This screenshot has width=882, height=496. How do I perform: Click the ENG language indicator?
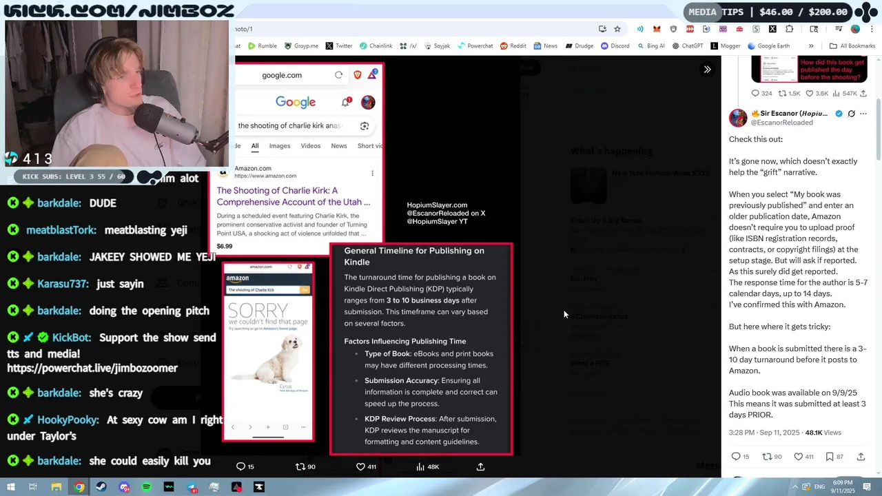click(x=819, y=487)
